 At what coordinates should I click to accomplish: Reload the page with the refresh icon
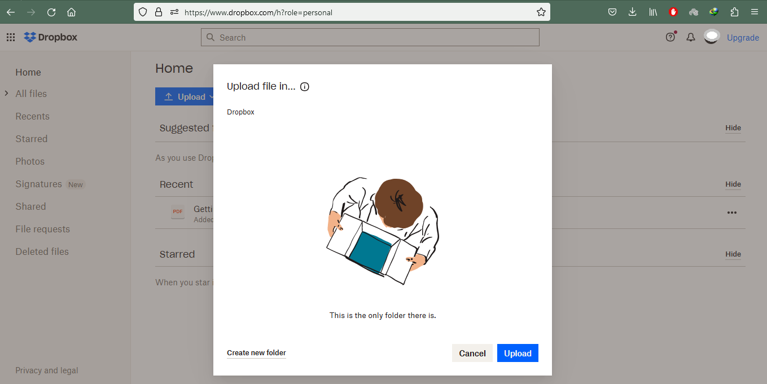(x=51, y=12)
